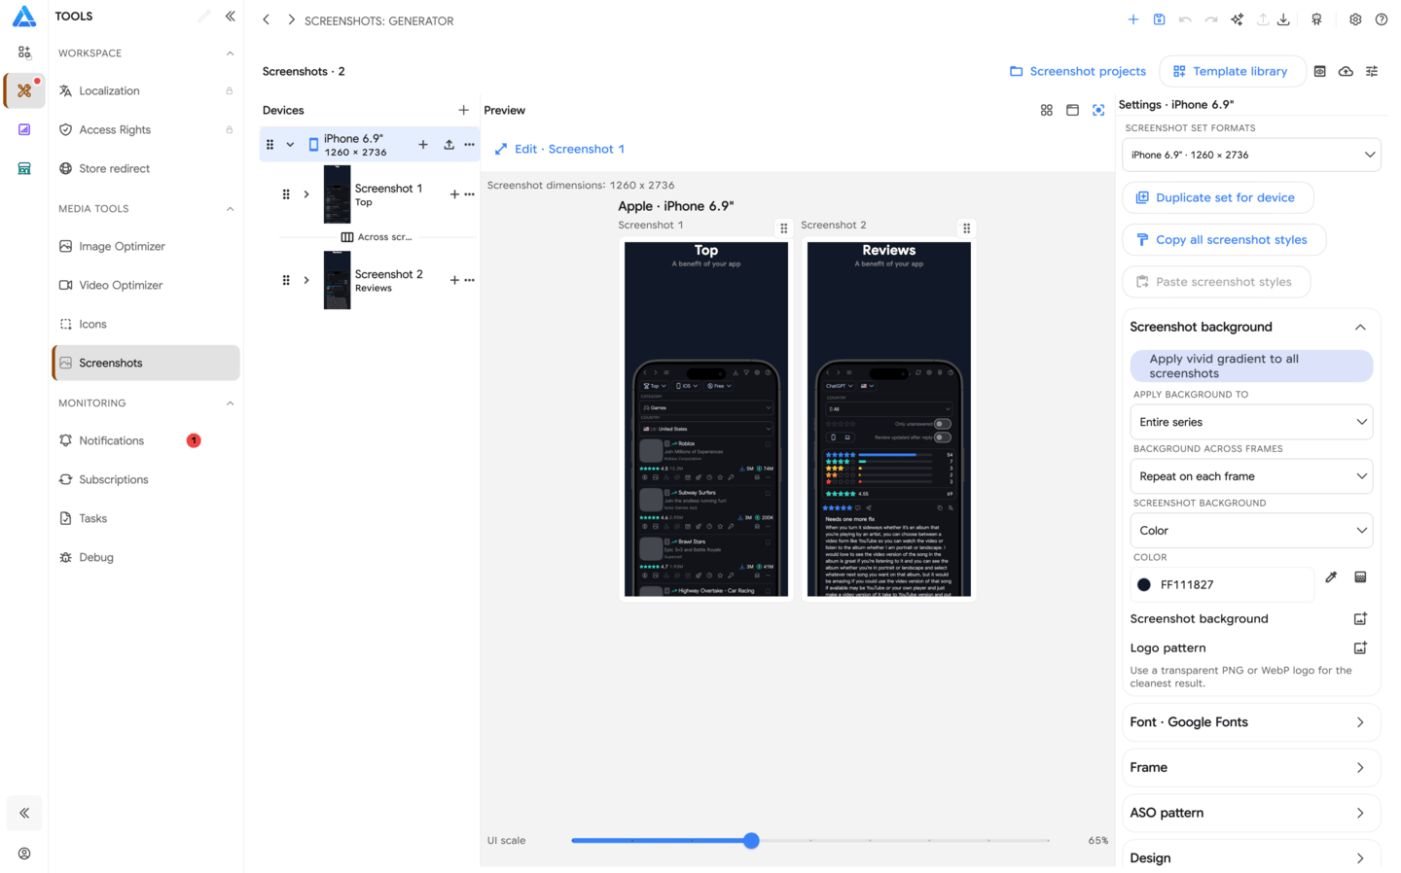
Task: Click the sliders tune icon near Template library
Action: 1372,71
